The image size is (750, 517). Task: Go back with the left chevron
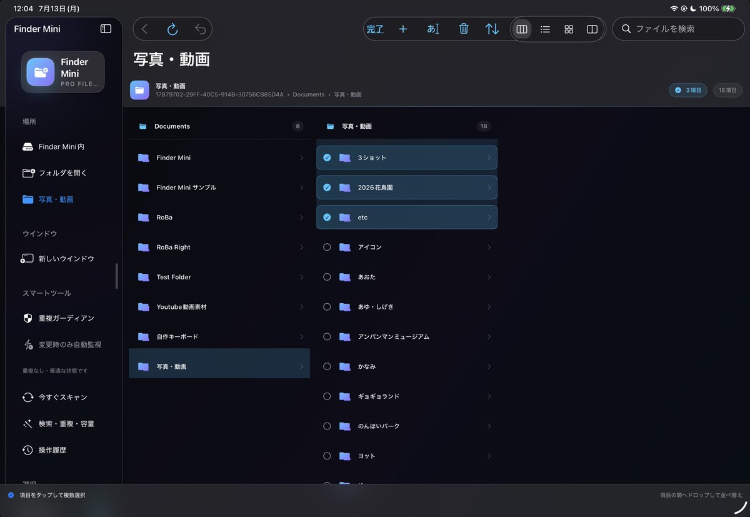[145, 29]
